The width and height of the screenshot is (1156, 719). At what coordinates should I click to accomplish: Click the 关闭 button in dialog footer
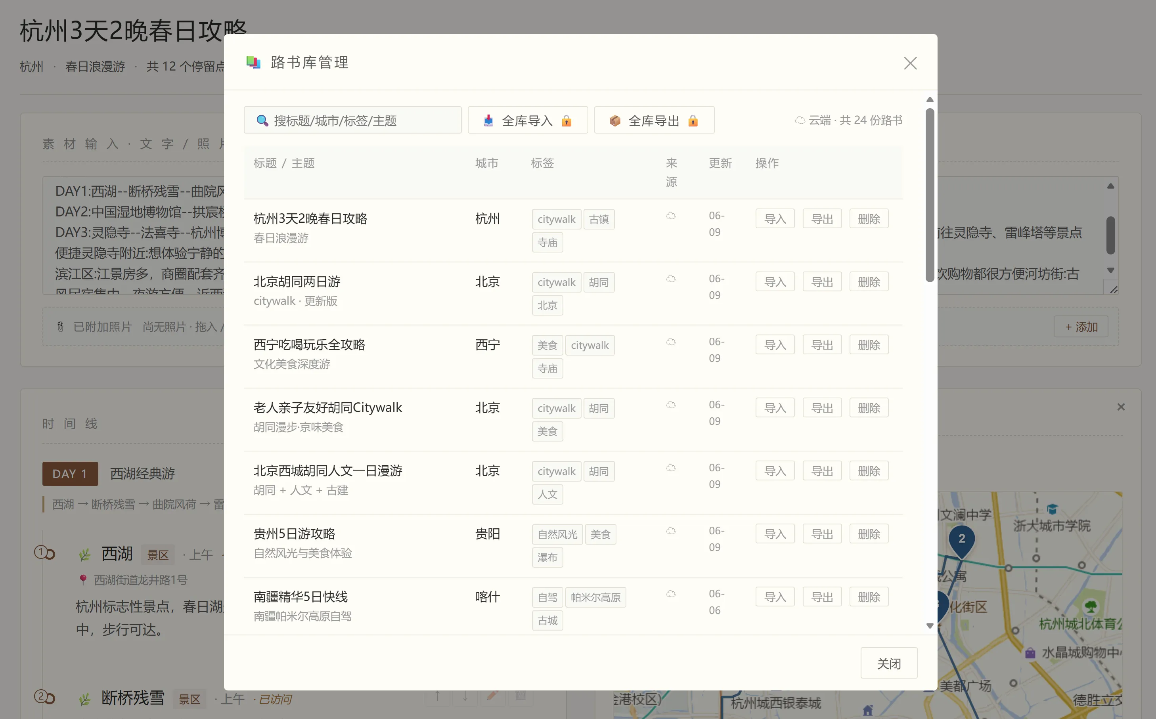point(888,664)
